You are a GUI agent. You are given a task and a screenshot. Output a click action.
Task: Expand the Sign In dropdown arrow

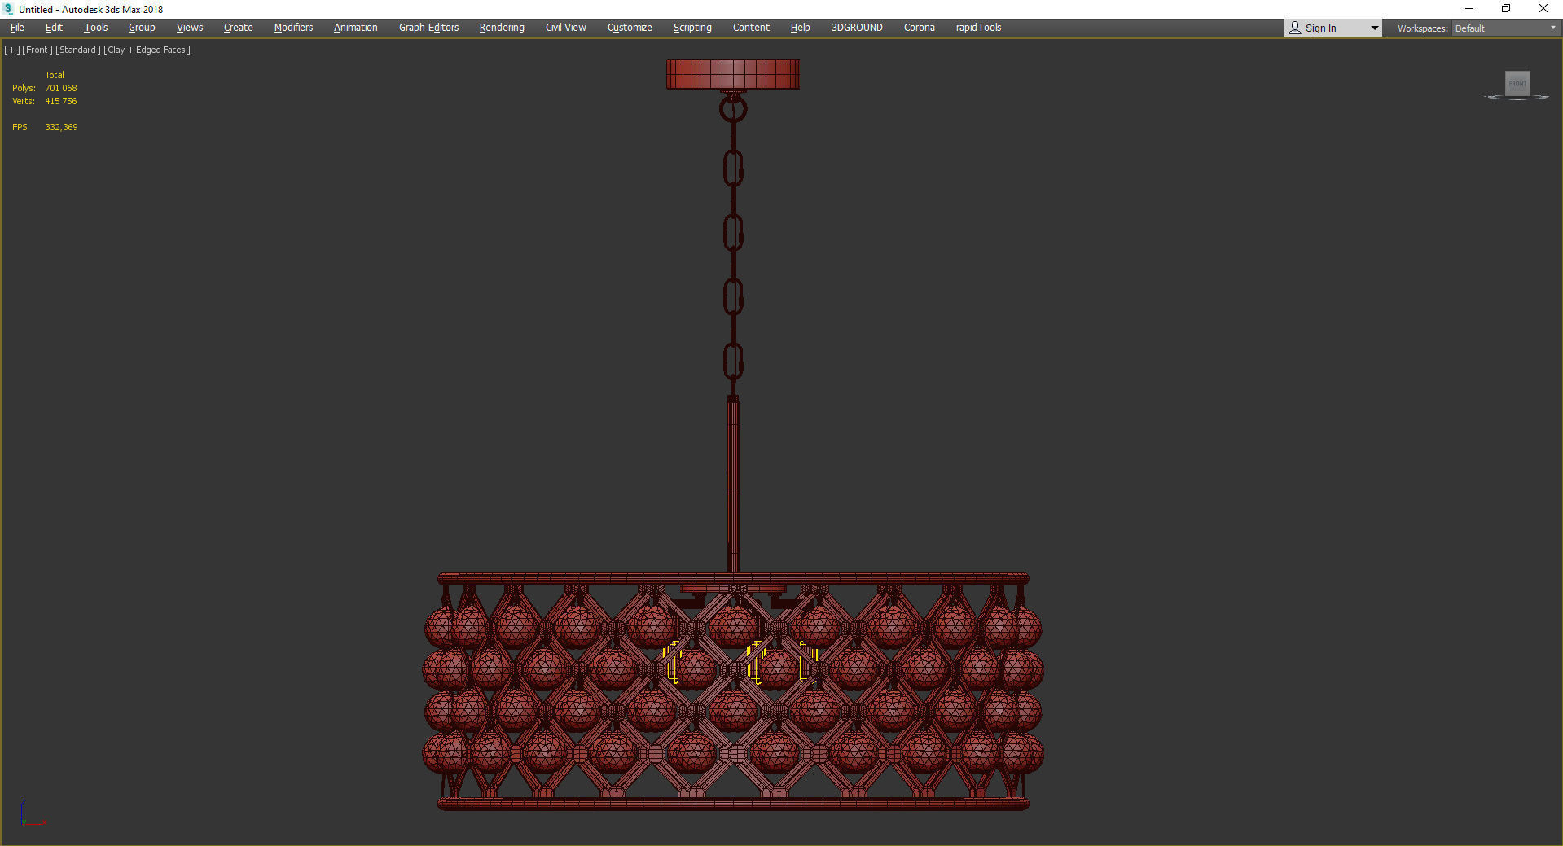pos(1375,28)
